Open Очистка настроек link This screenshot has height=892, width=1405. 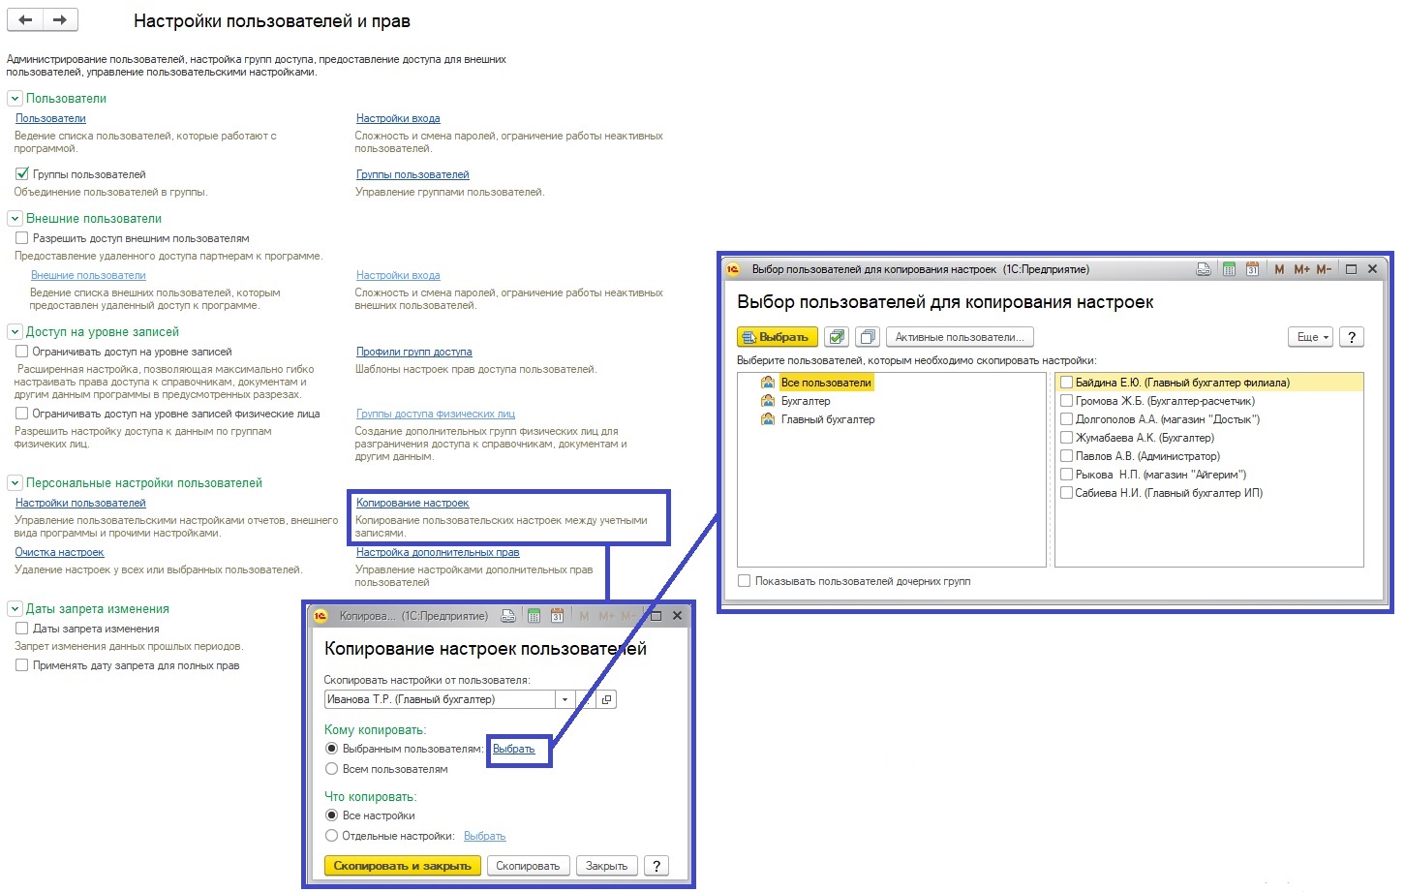(x=59, y=552)
